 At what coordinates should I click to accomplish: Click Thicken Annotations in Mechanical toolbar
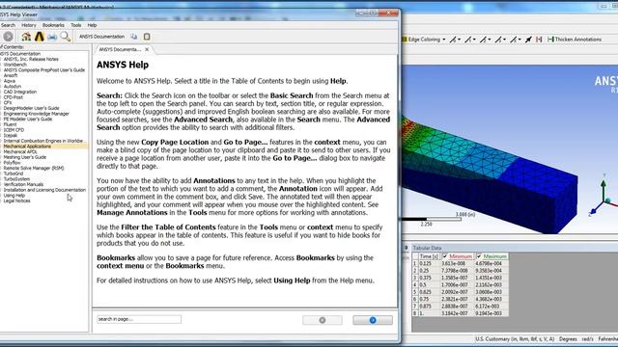[575, 40]
